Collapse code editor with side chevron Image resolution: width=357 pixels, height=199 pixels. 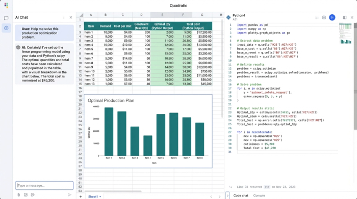click(227, 195)
